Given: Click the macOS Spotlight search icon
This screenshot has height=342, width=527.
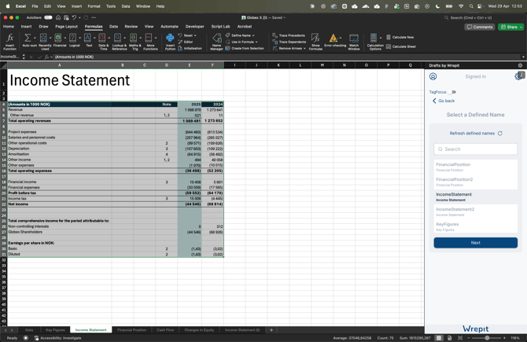Looking at the screenshot, I should tap(471, 6).
